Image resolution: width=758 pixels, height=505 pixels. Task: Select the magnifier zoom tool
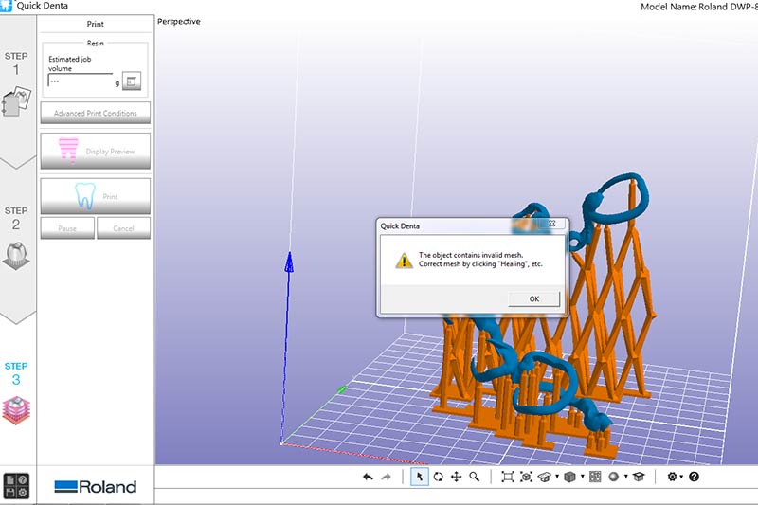(474, 478)
